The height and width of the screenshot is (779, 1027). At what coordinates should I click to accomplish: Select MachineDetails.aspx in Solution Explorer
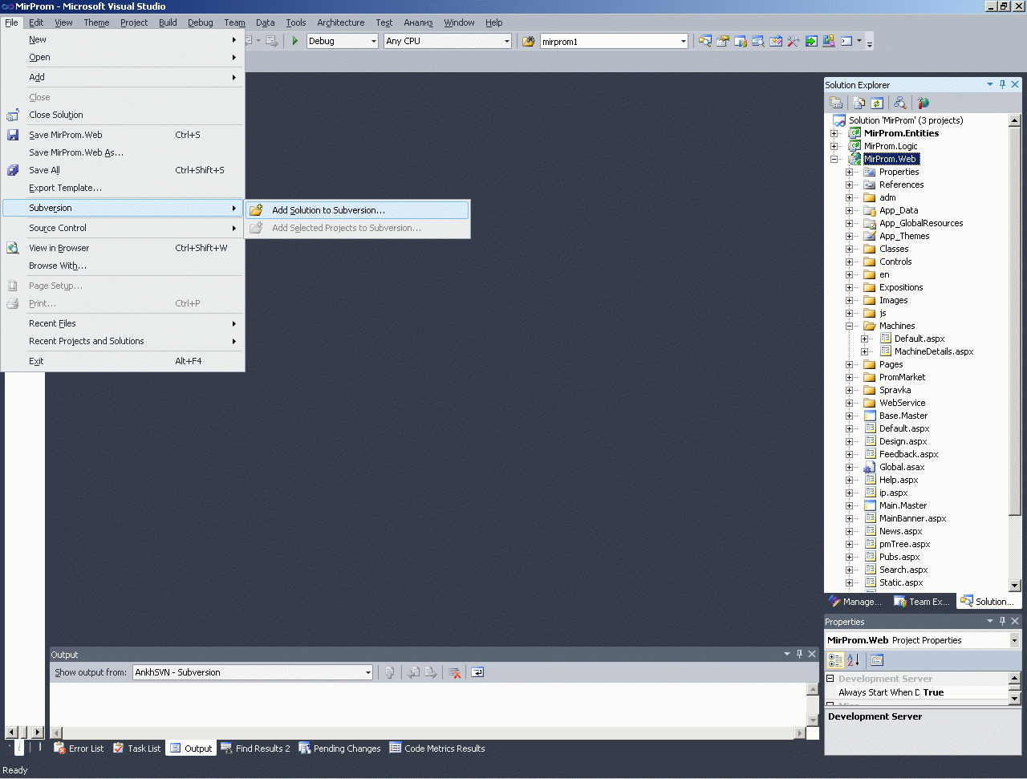point(934,351)
